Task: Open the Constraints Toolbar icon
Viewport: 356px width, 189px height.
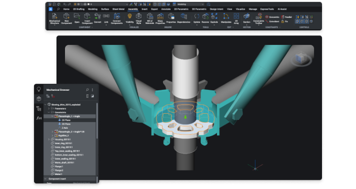Action: tap(258, 16)
